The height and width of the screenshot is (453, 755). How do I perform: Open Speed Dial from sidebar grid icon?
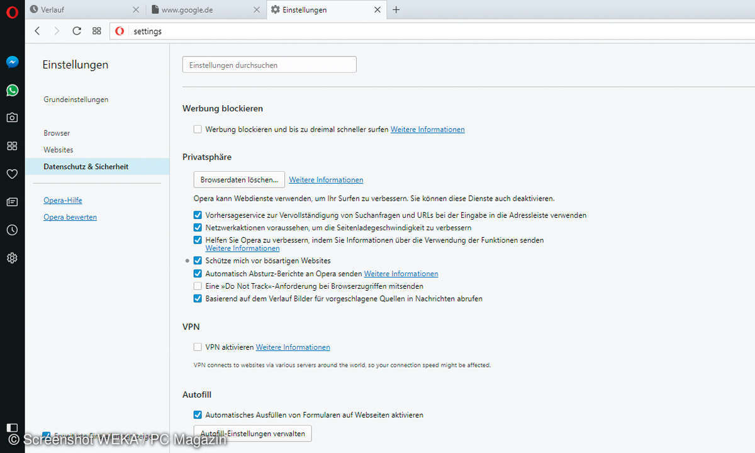(12, 146)
